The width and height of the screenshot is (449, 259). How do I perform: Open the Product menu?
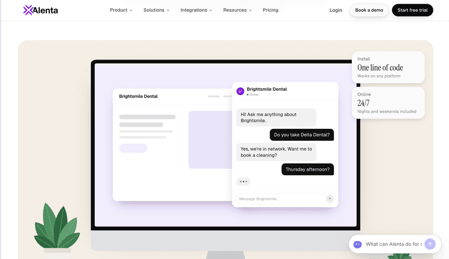click(x=121, y=10)
